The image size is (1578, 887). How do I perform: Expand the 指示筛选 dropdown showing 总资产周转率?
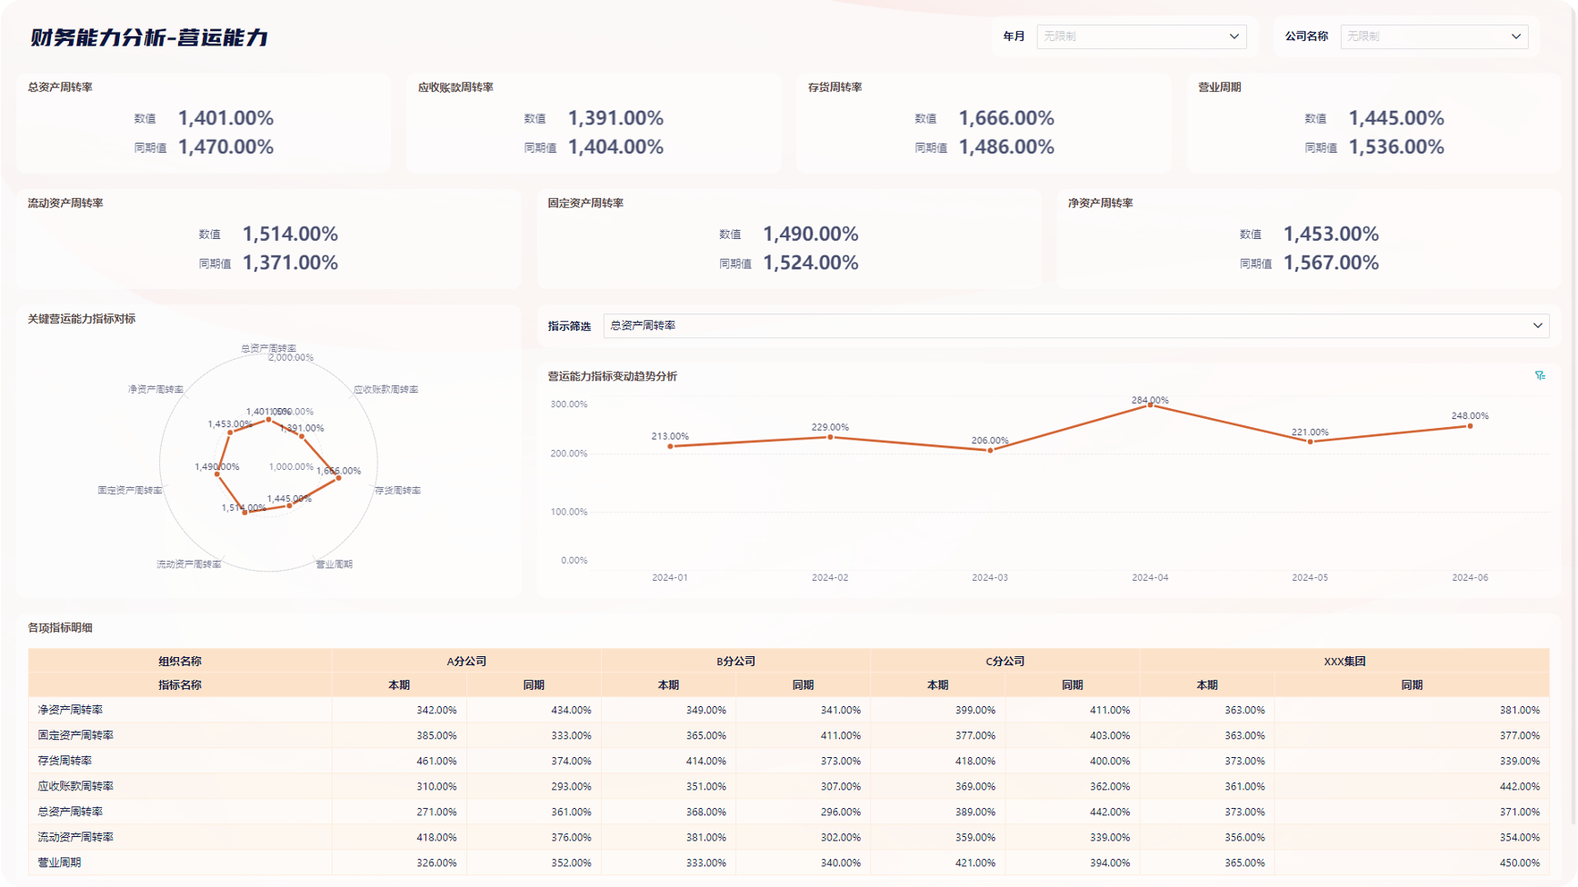point(1075,325)
